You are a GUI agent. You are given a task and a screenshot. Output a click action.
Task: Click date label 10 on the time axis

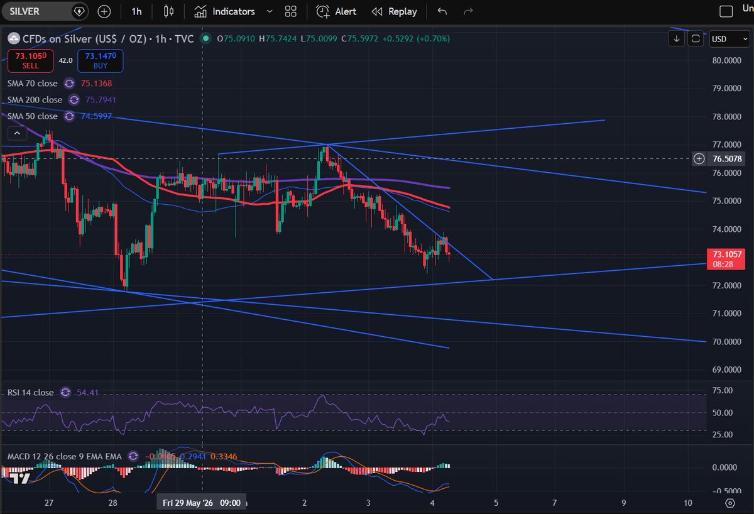pyautogui.click(x=688, y=503)
